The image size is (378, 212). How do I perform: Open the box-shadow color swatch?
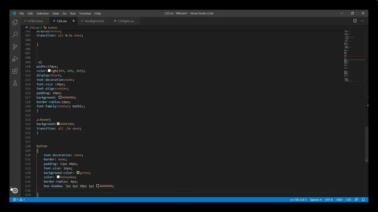pos(97,186)
